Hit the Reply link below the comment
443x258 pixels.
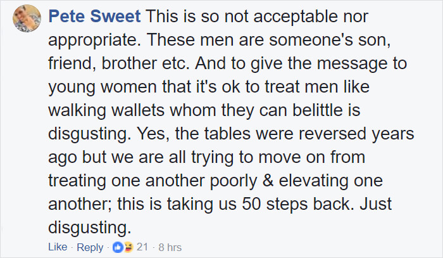point(89,247)
